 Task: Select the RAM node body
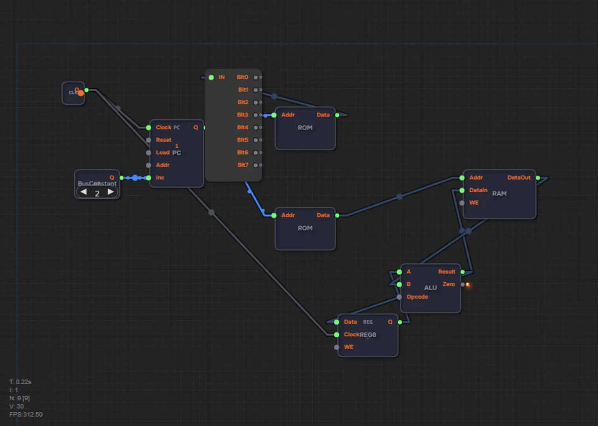click(499, 194)
